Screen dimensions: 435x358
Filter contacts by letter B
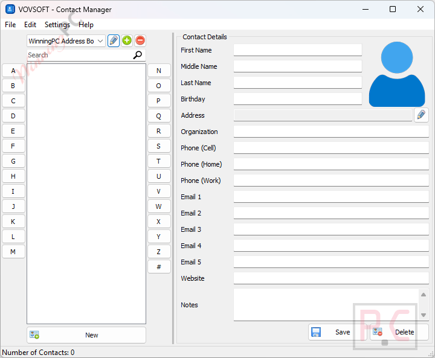pyautogui.click(x=13, y=86)
